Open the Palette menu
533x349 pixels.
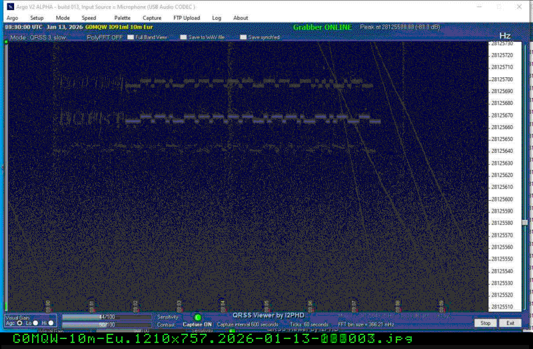tap(122, 18)
